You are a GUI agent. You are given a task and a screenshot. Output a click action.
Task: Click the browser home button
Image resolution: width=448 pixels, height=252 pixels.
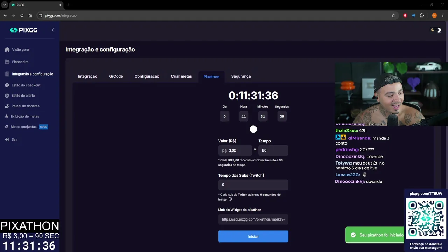tap(30, 15)
